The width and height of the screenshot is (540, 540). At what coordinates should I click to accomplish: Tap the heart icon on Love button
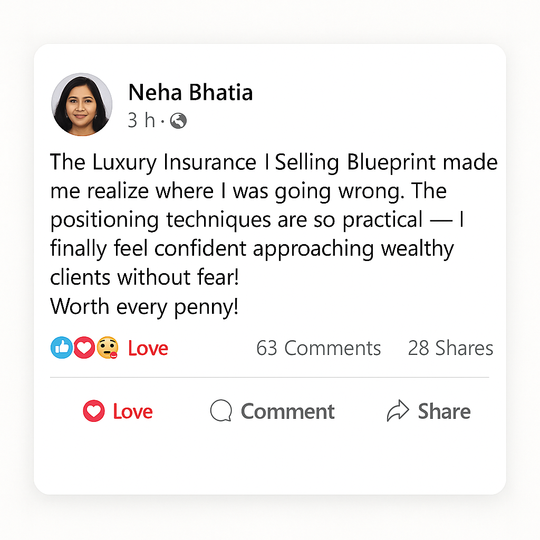click(94, 411)
